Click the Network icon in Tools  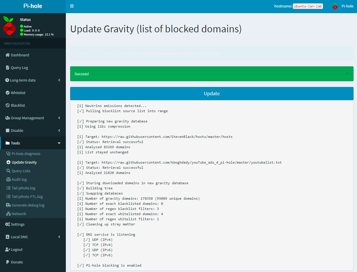pyautogui.click(x=8, y=214)
